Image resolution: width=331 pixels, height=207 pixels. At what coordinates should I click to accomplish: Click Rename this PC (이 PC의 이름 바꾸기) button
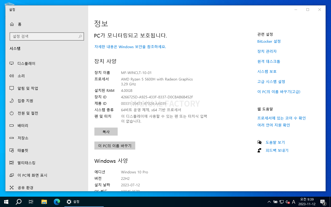[115, 146]
